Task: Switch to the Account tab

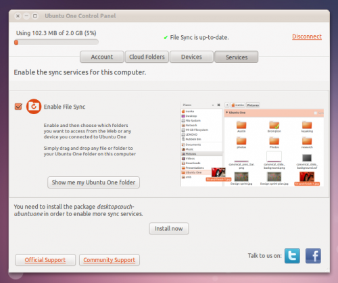Action: pyautogui.click(x=102, y=57)
